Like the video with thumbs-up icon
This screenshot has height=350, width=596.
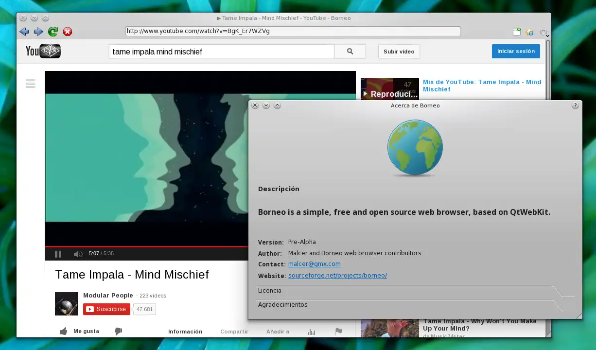point(63,332)
